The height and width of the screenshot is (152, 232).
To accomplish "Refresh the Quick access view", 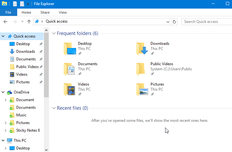I will (174, 22).
